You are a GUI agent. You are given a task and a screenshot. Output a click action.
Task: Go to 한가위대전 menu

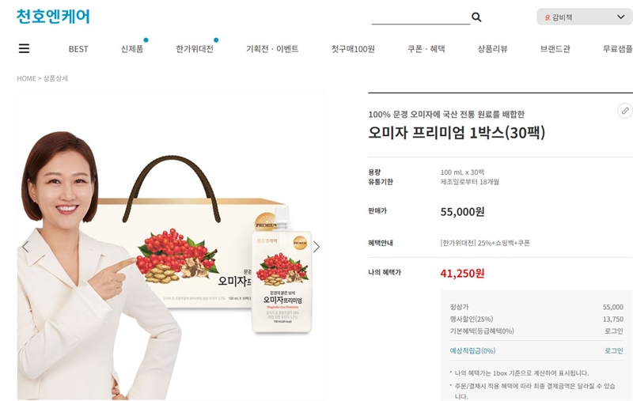[x=195, y=49]
